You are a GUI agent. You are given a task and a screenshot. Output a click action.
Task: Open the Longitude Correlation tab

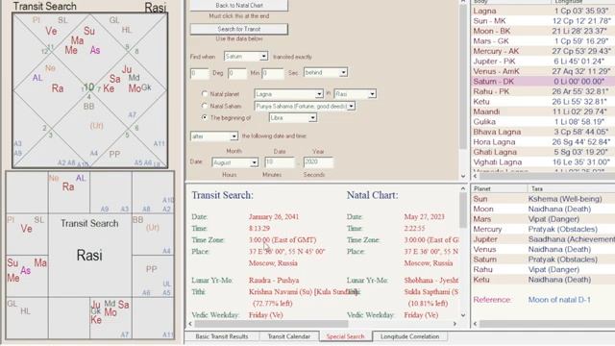pos(410,336)
